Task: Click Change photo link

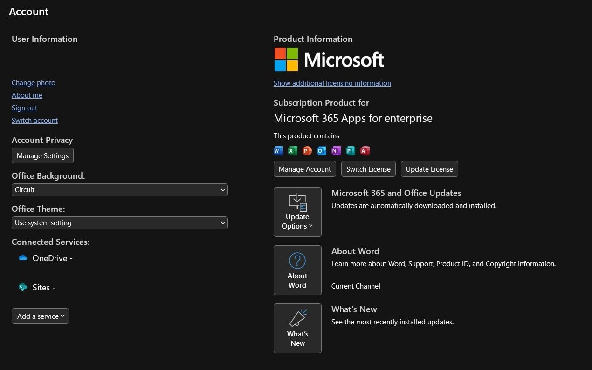Action: click(x=33, y=82)
